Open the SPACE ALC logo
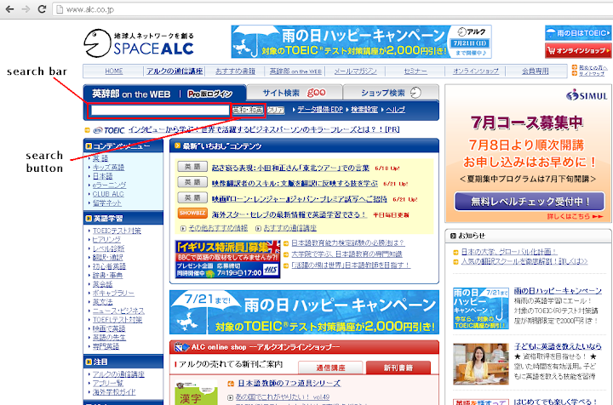 pyautogui.click(x=139, y=43)
